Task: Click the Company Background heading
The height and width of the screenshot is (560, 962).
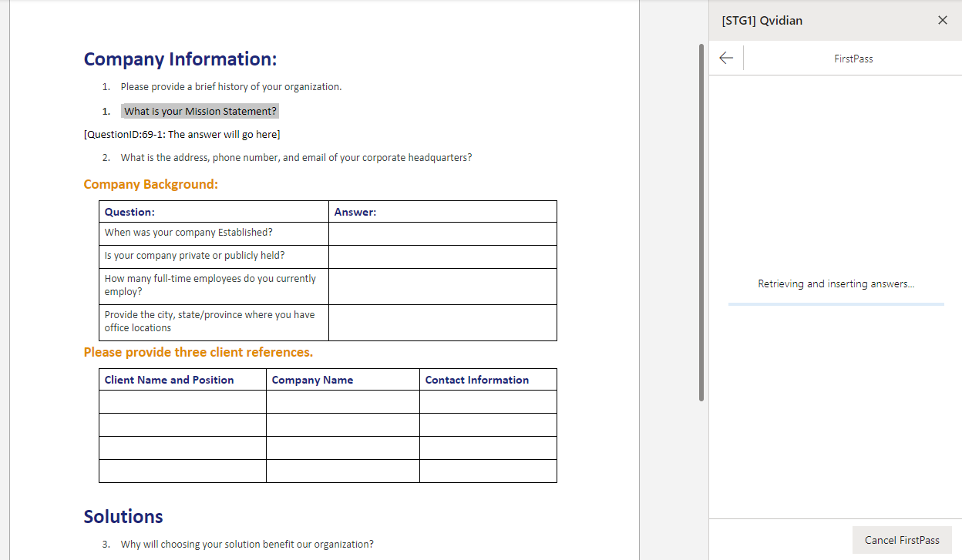Action: (x=151, y=184)
